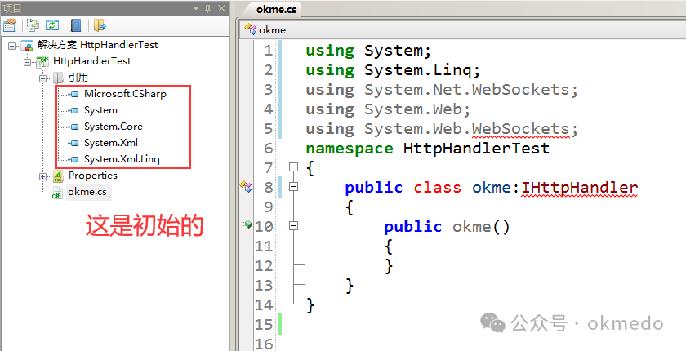Viewport: 686px width, 351px height.
Task: Click System.Web on line 4
Action: [x=412, y=109]
